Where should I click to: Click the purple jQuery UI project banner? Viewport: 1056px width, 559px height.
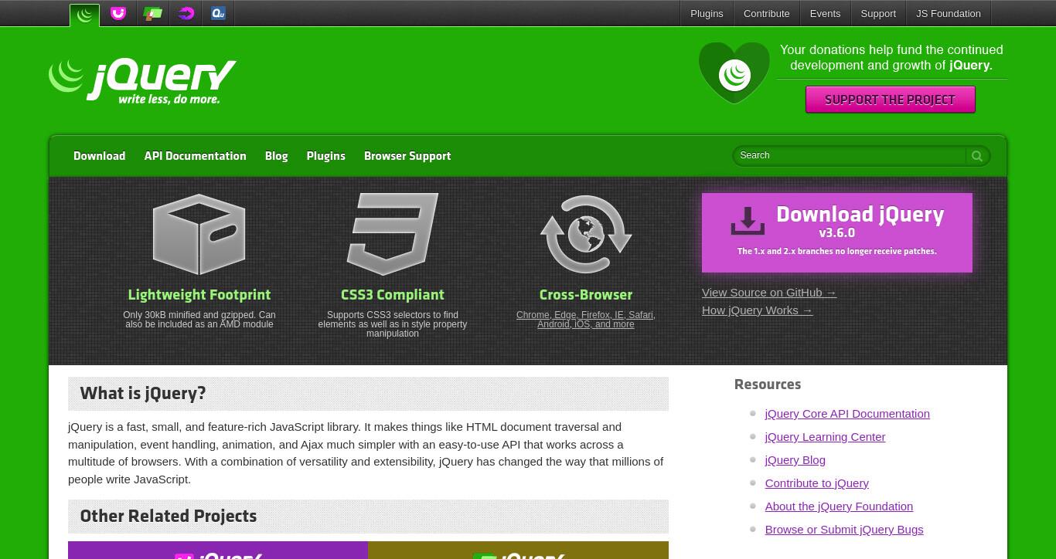coord(218,550)
